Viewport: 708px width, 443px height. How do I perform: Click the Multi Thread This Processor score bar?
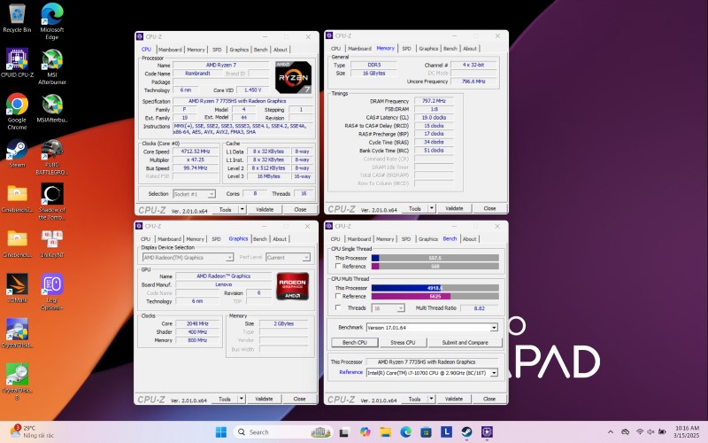pos(435,288)
